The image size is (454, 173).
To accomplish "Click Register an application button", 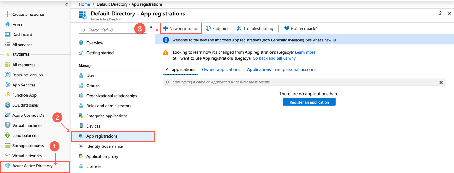I will [309, 102].
